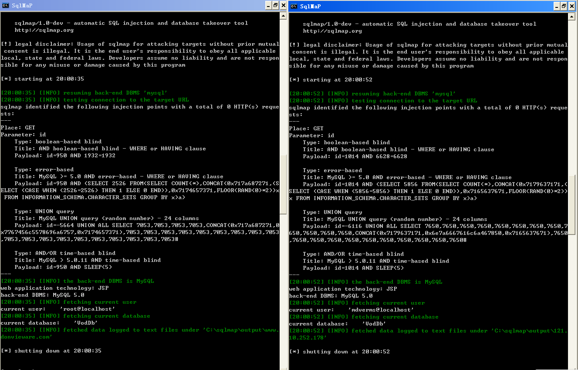Screen dimensions: 578x370
Task: Click the right window's scrollbar thumb
Action: tap(571, 204)
